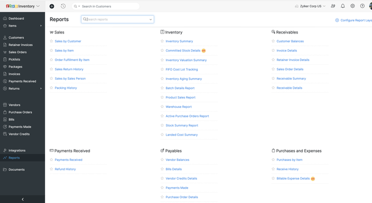Star the Receivable Summary report
372x203 pixels.
click(273, 78)
